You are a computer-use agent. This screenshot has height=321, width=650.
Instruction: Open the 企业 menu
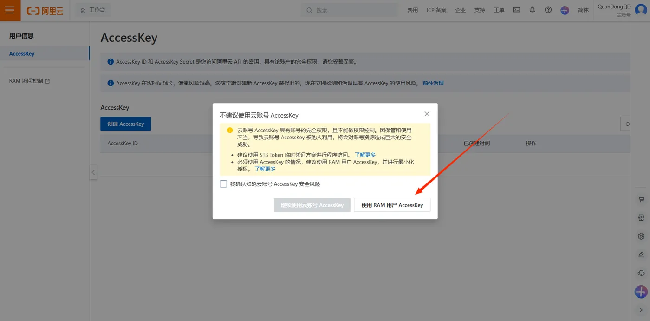click(x=460, y=10)
